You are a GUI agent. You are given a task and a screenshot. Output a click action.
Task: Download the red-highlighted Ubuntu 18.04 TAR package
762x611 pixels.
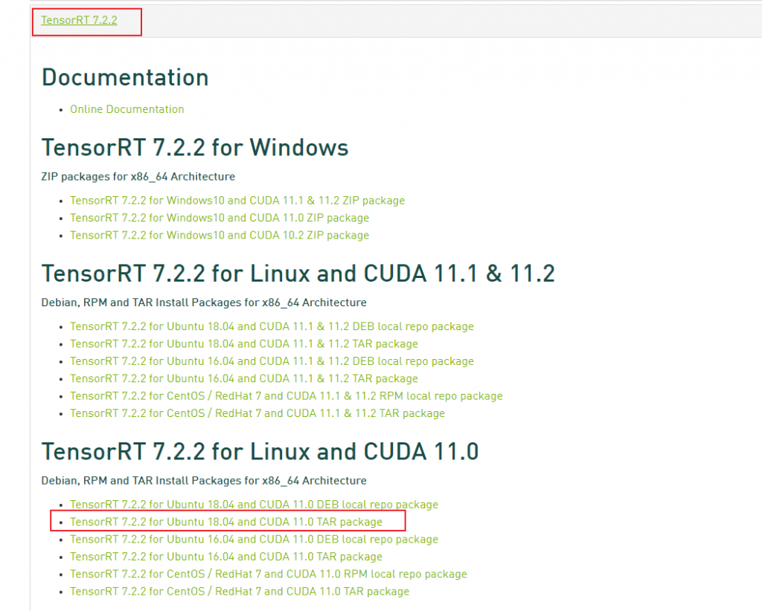pyautogui.click(x=226, y=522)
